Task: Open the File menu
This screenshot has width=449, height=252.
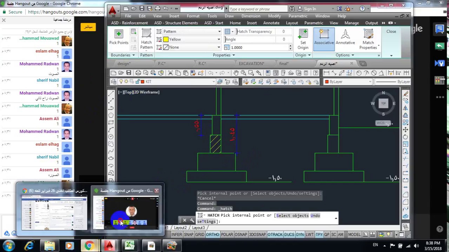Action: [128, 16]
